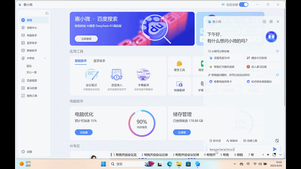
Task: Pick IME candidate 3 帮我开启会议纪律
Action: point(186,155)
